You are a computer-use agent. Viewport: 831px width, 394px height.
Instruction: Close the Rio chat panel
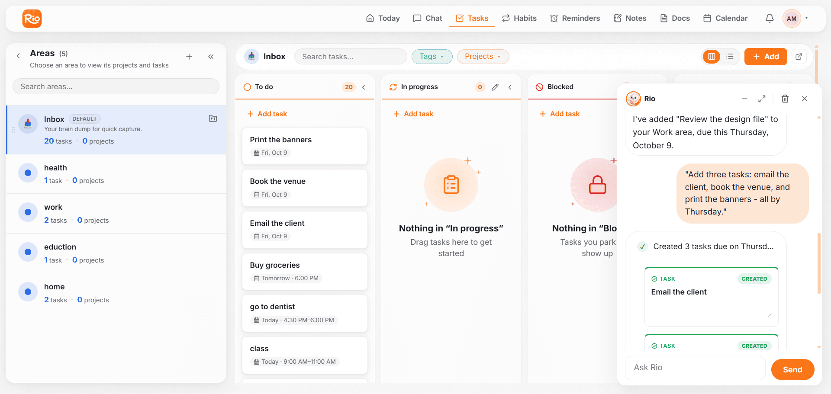805,99
